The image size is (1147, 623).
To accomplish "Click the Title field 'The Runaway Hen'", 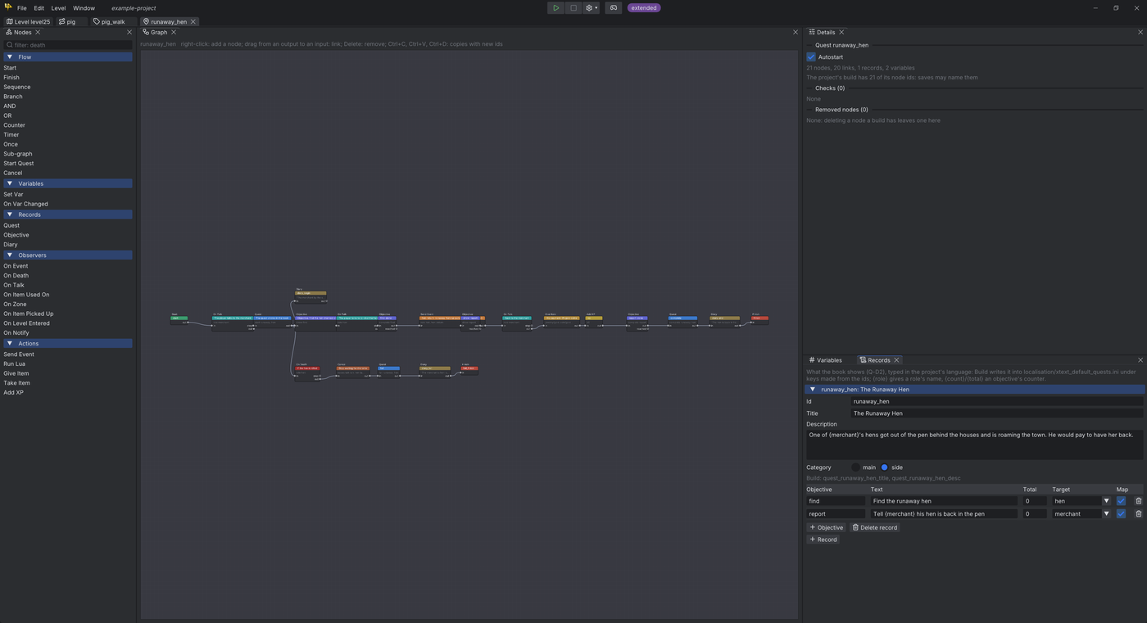I will pos(997,413).
